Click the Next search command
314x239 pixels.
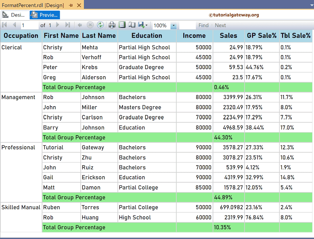pyautogui.click(x=220, y=25)
